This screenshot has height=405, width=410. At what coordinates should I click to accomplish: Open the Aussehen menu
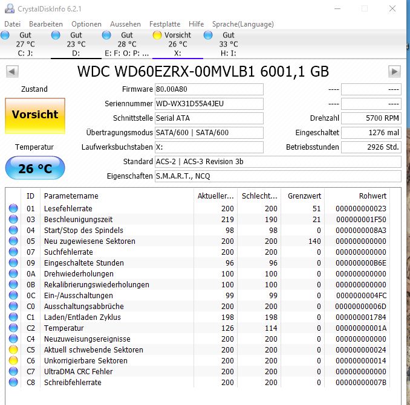coord(125,24)
